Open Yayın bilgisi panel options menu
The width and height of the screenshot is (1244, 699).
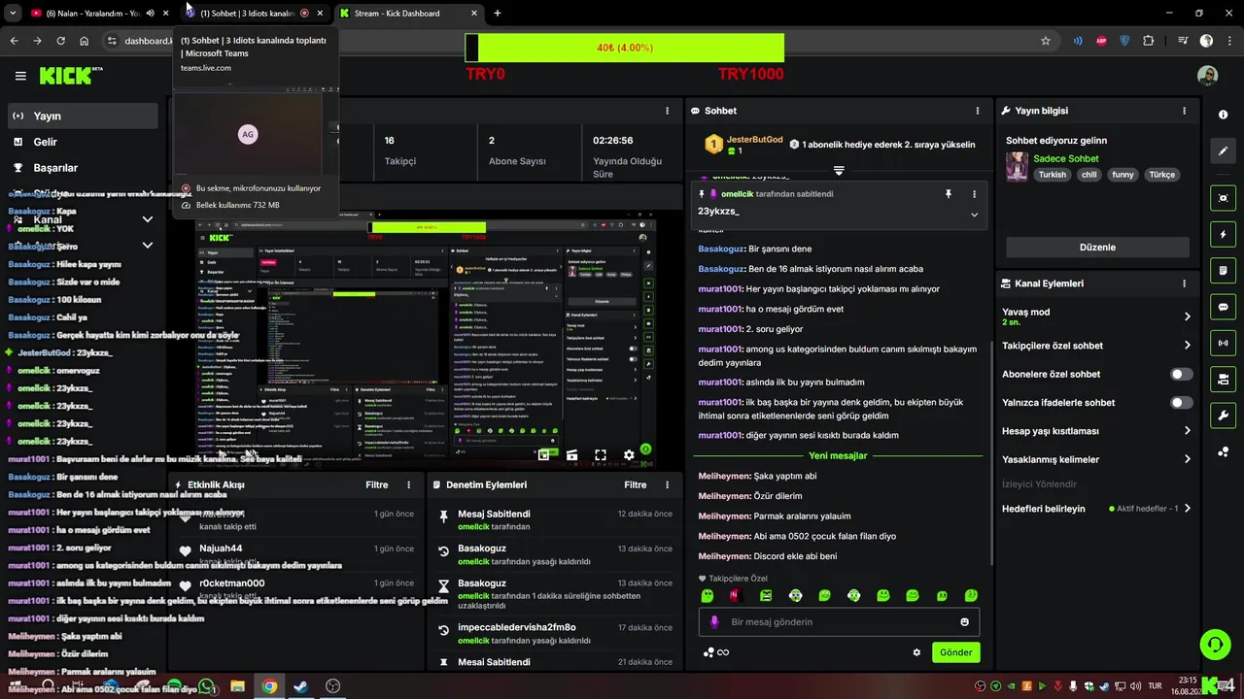coord(1184,111)
